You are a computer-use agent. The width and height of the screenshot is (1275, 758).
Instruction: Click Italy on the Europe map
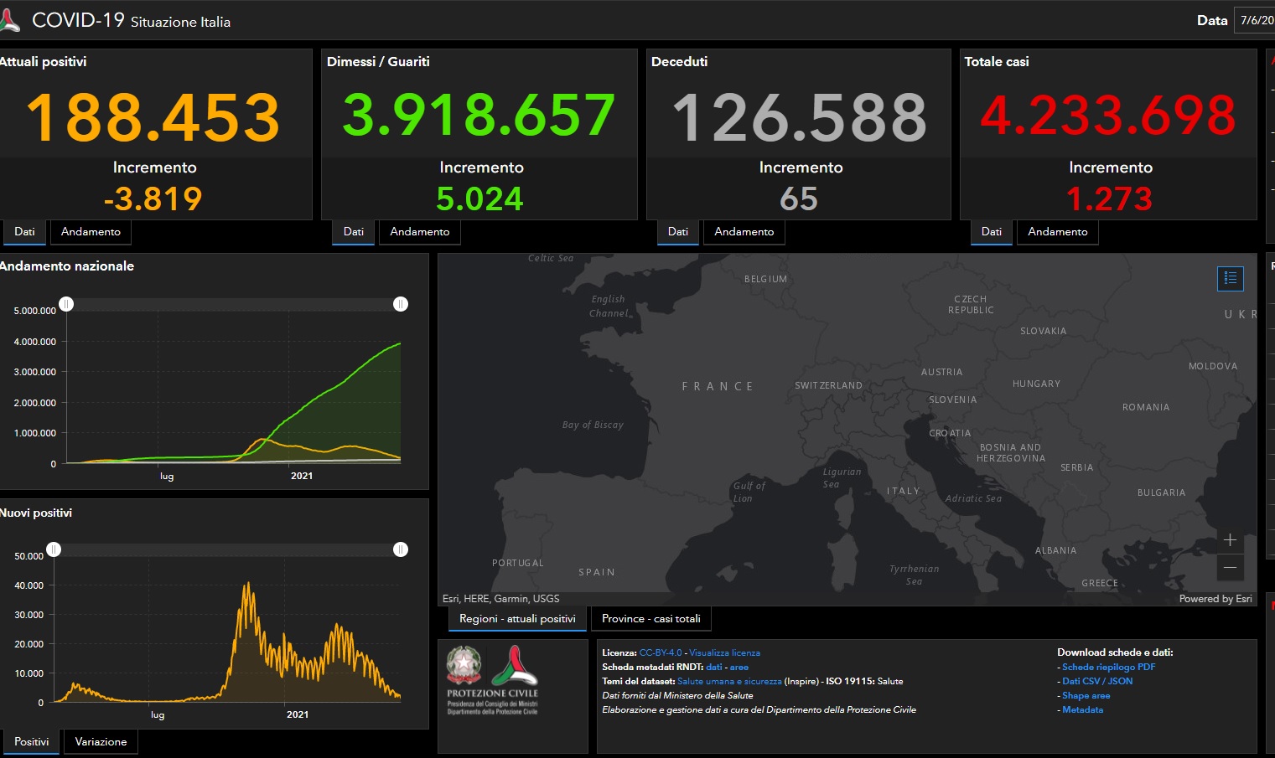tap(904, 491)
